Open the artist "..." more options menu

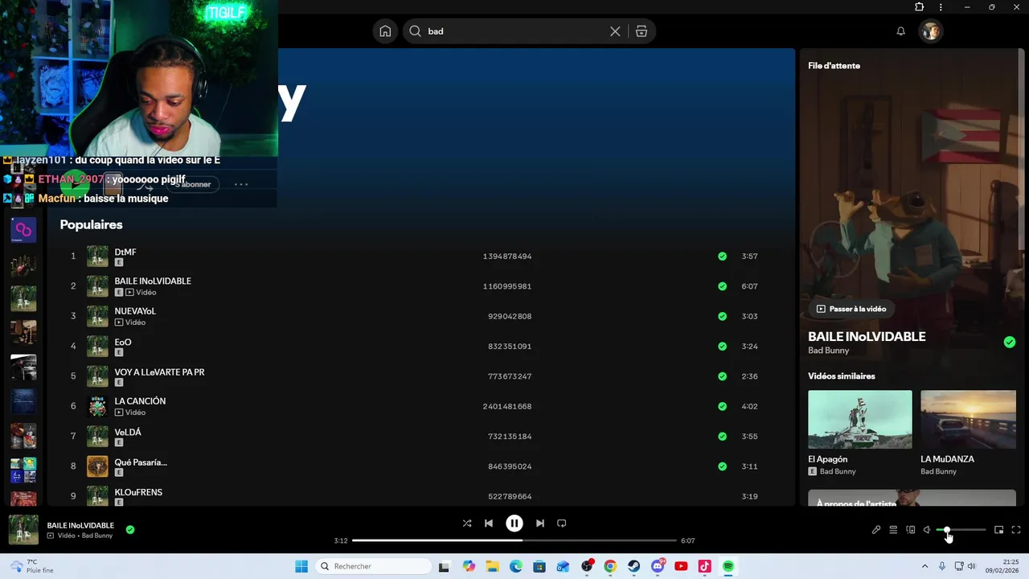240,184
